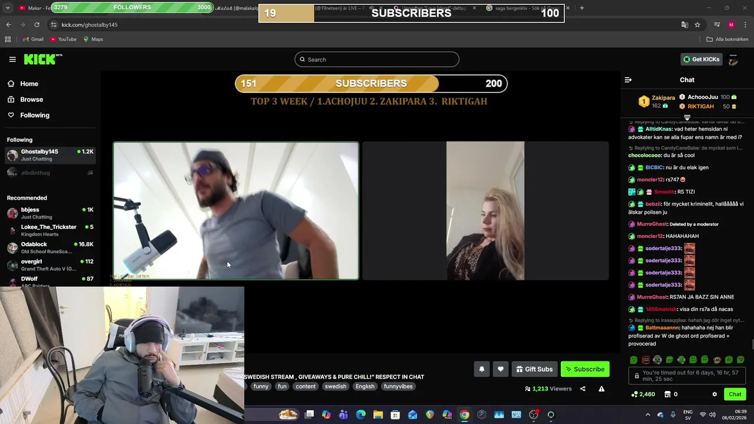Click username AlltidKnas in chat

pyautogui.click(x=658, y=129)
